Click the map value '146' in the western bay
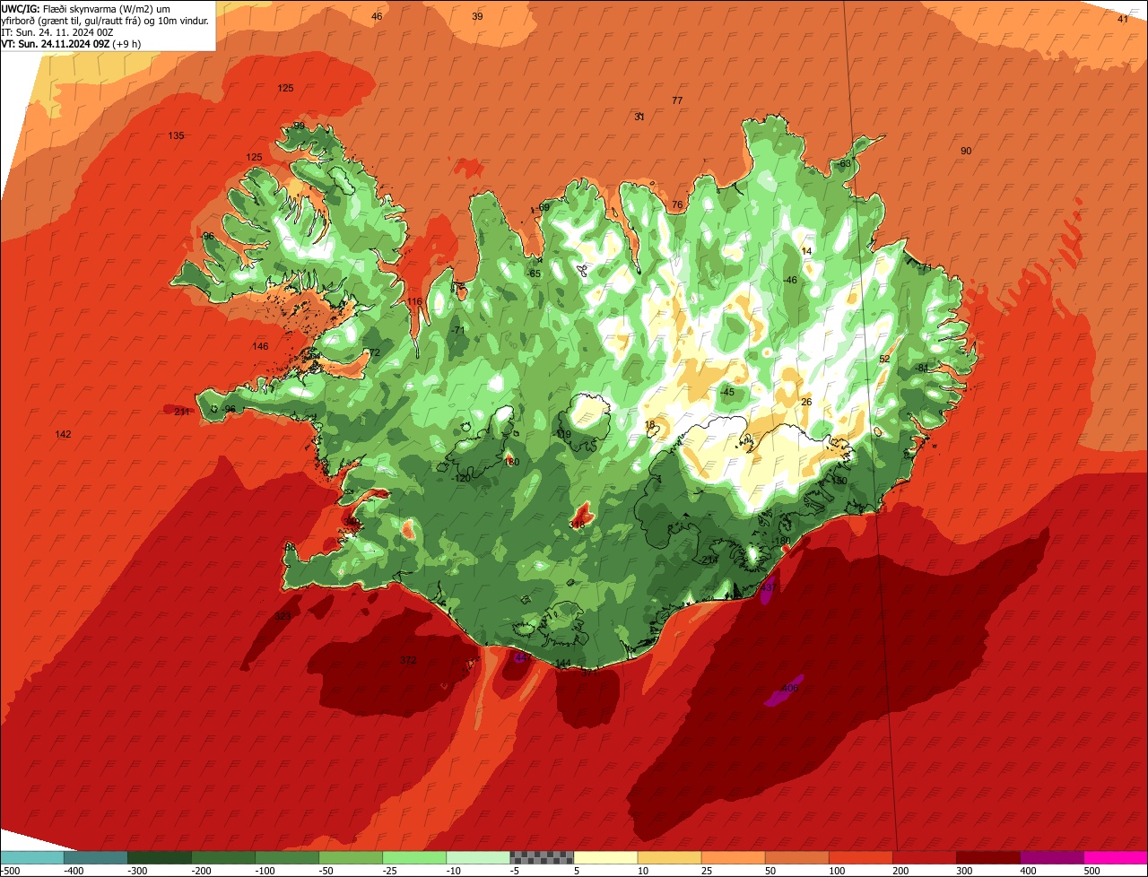This screenshot has height=877, width=1148. click(x=260, y=346)
